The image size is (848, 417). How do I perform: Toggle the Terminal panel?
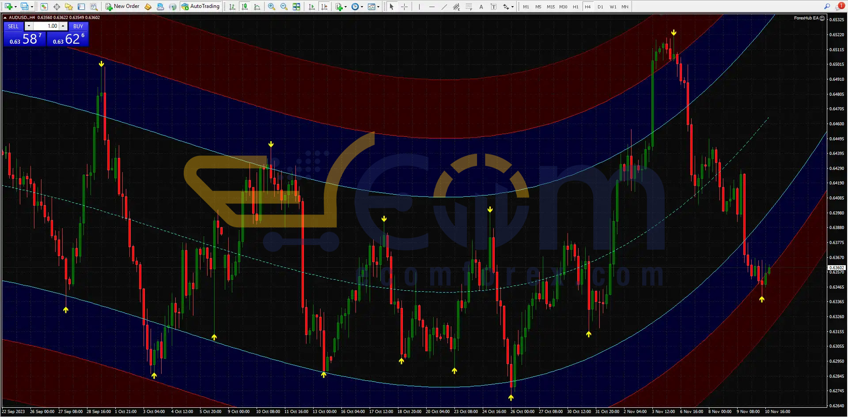81,7
